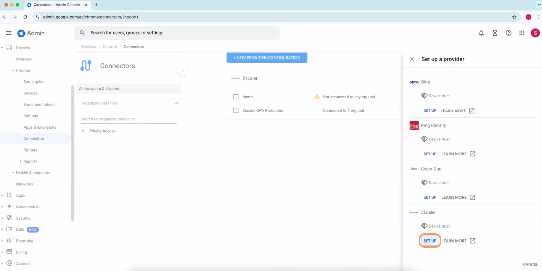Open the Connectors page in sidebar

point(34,139)
